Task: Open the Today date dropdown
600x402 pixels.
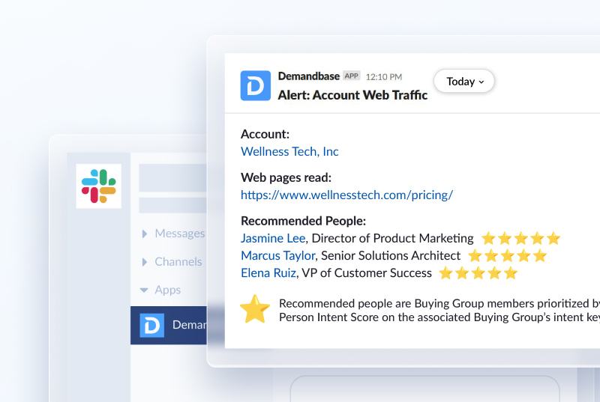Action: pyautogui.click(x=464, y=82)
